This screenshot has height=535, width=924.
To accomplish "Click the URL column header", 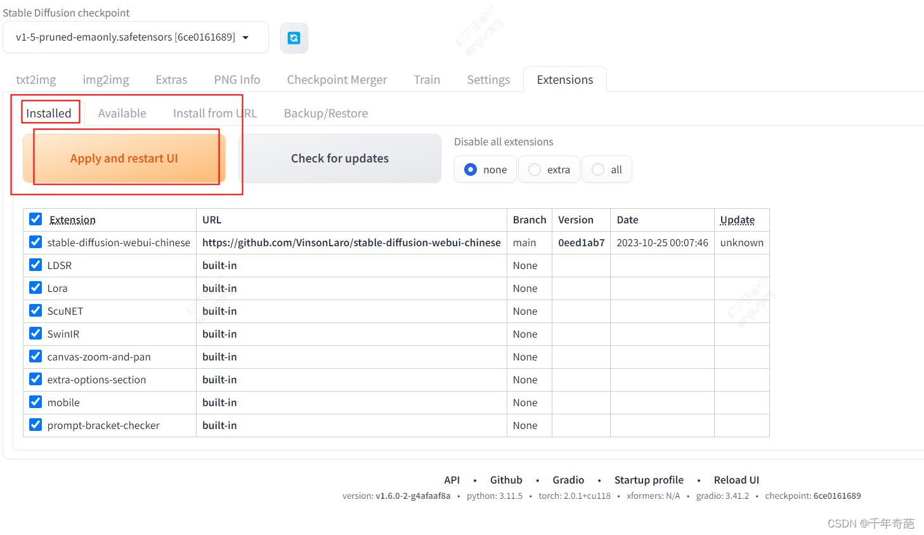I will 212,220.
